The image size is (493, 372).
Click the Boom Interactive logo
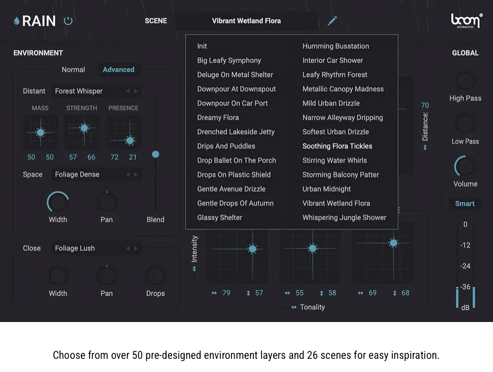pos(466,21)
